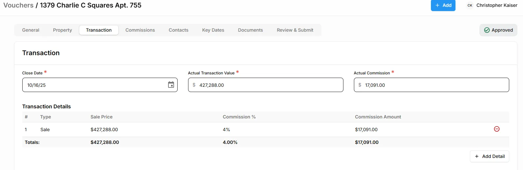The image size is (523, 170).
Task: Focus the Actual Commission field
Action: click(x=431, y=85)
